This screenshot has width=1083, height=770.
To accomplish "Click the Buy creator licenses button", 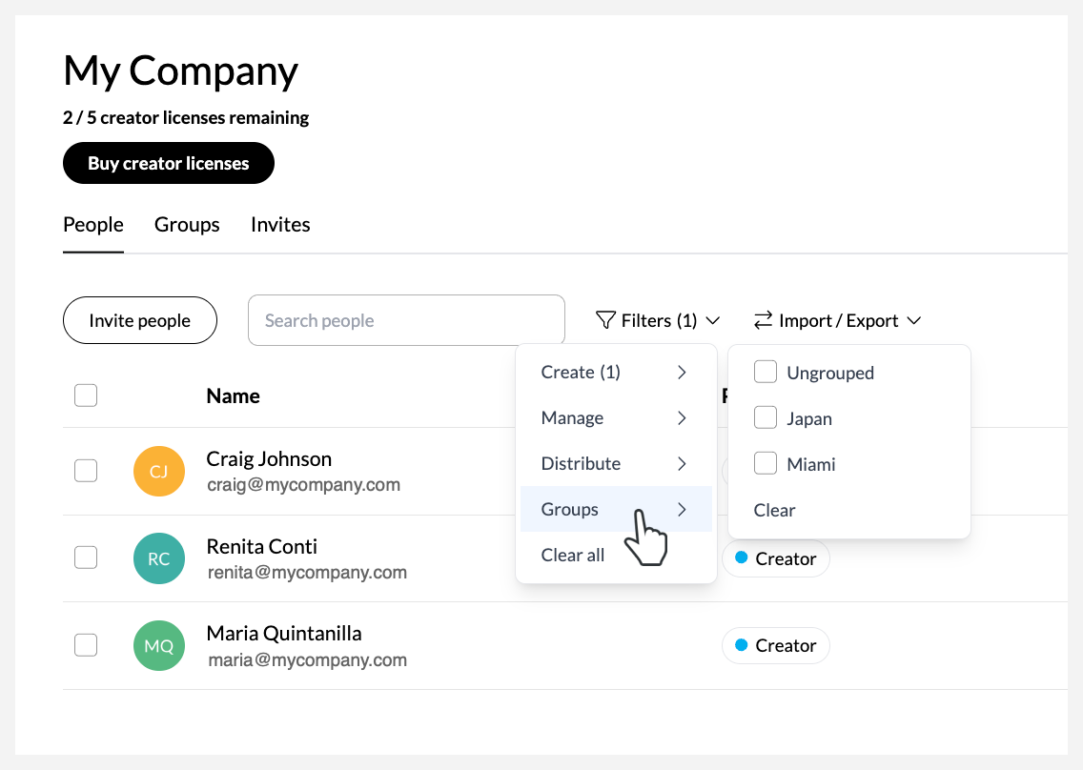I will (168, 163).
